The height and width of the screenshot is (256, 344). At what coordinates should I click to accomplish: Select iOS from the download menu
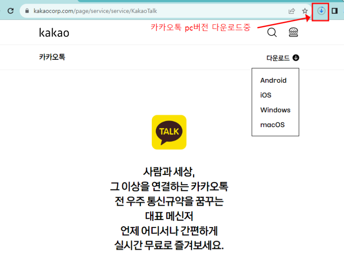click(266, 95)
